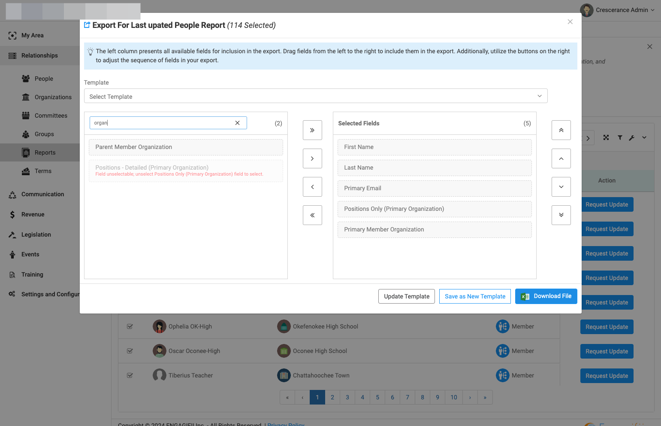Viewport: 661px width, 426px height.
Task: Go to page 10 of results
Action: pos(454,397)
